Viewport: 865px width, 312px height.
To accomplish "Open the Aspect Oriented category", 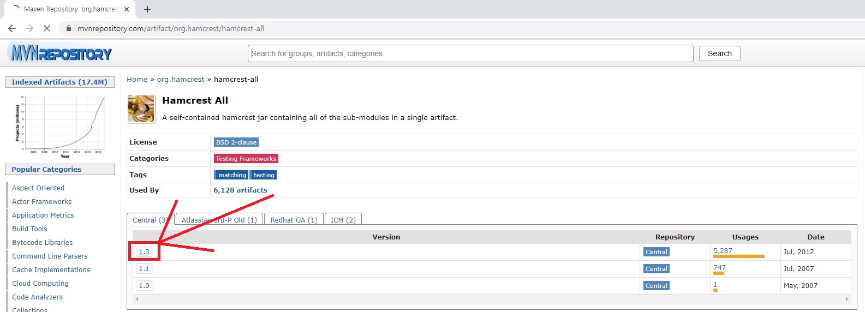I will (x=38, y=188).
